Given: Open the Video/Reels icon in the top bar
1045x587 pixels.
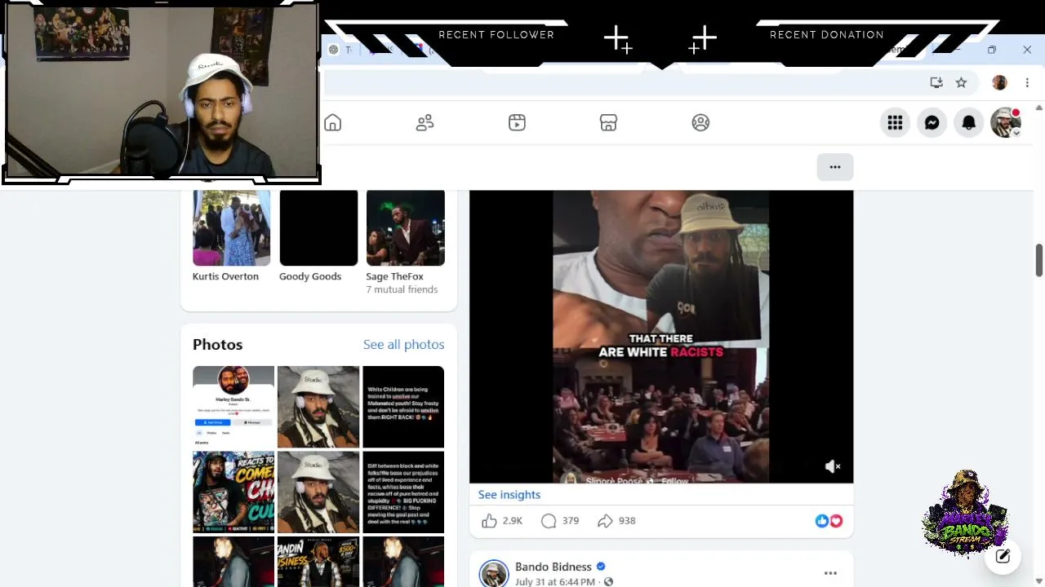Looking at the screenshot, I should click(517, 122).
